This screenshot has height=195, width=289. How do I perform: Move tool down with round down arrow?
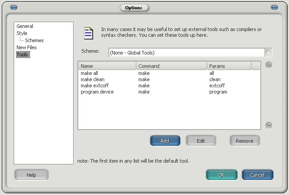pyautogui.click(x=269, y=125)
